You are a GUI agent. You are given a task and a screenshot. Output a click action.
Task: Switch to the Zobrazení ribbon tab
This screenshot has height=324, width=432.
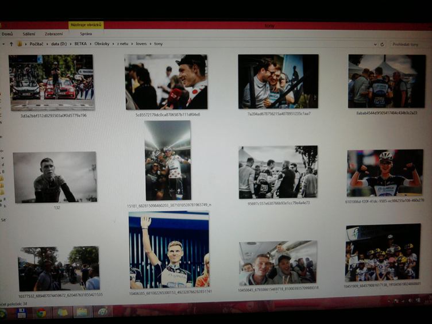pos(54,34)
